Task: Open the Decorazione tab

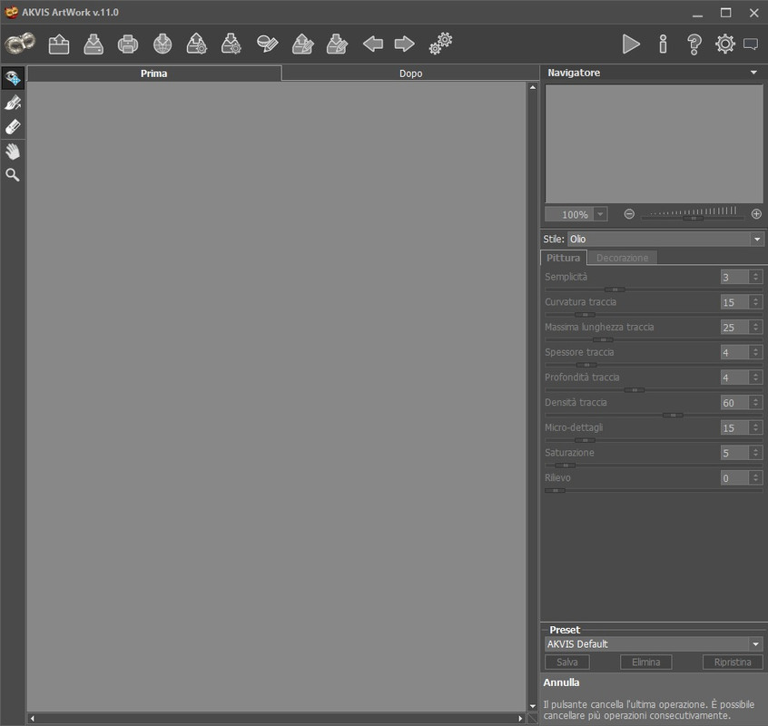Action: click(x=622, y=258)
